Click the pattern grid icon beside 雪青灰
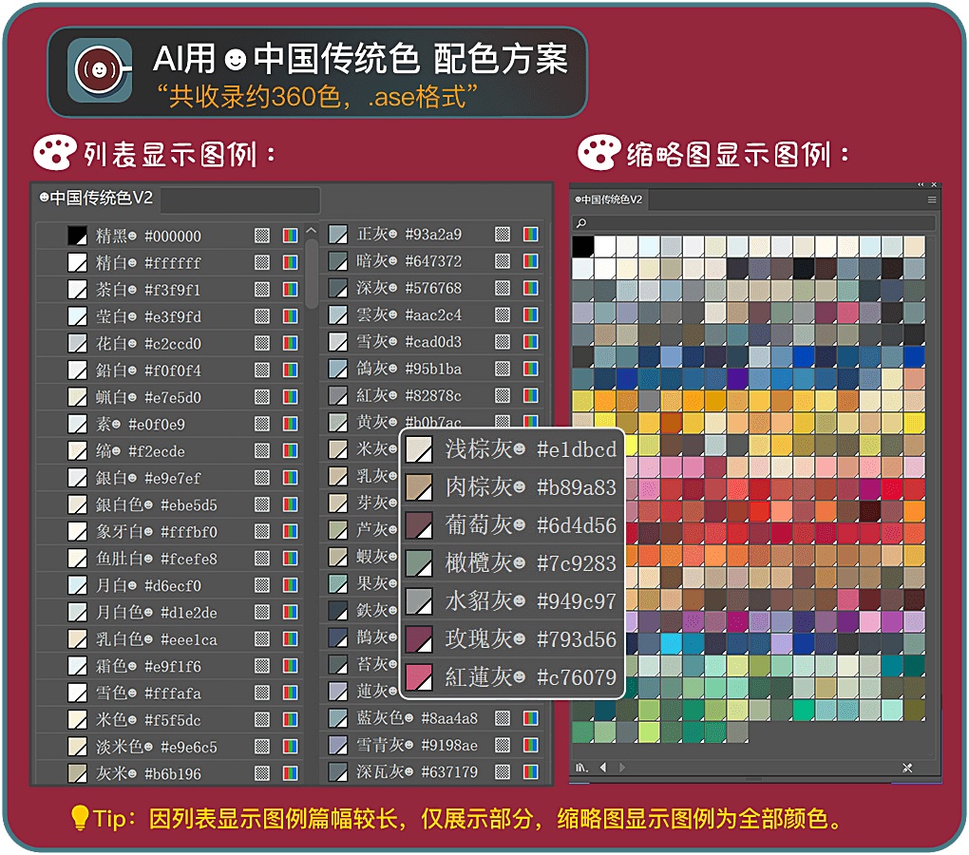Screen dimensions: 969x855 [x=502, y=745]
